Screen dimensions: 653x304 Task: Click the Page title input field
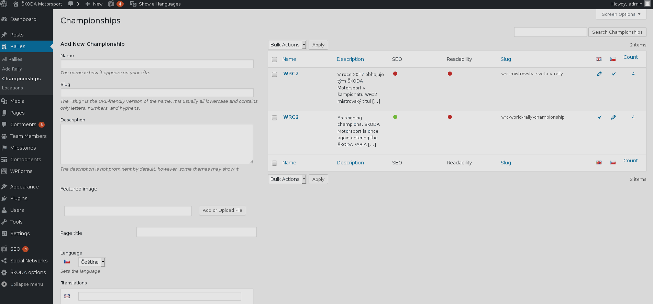click(x=197, y=232)
